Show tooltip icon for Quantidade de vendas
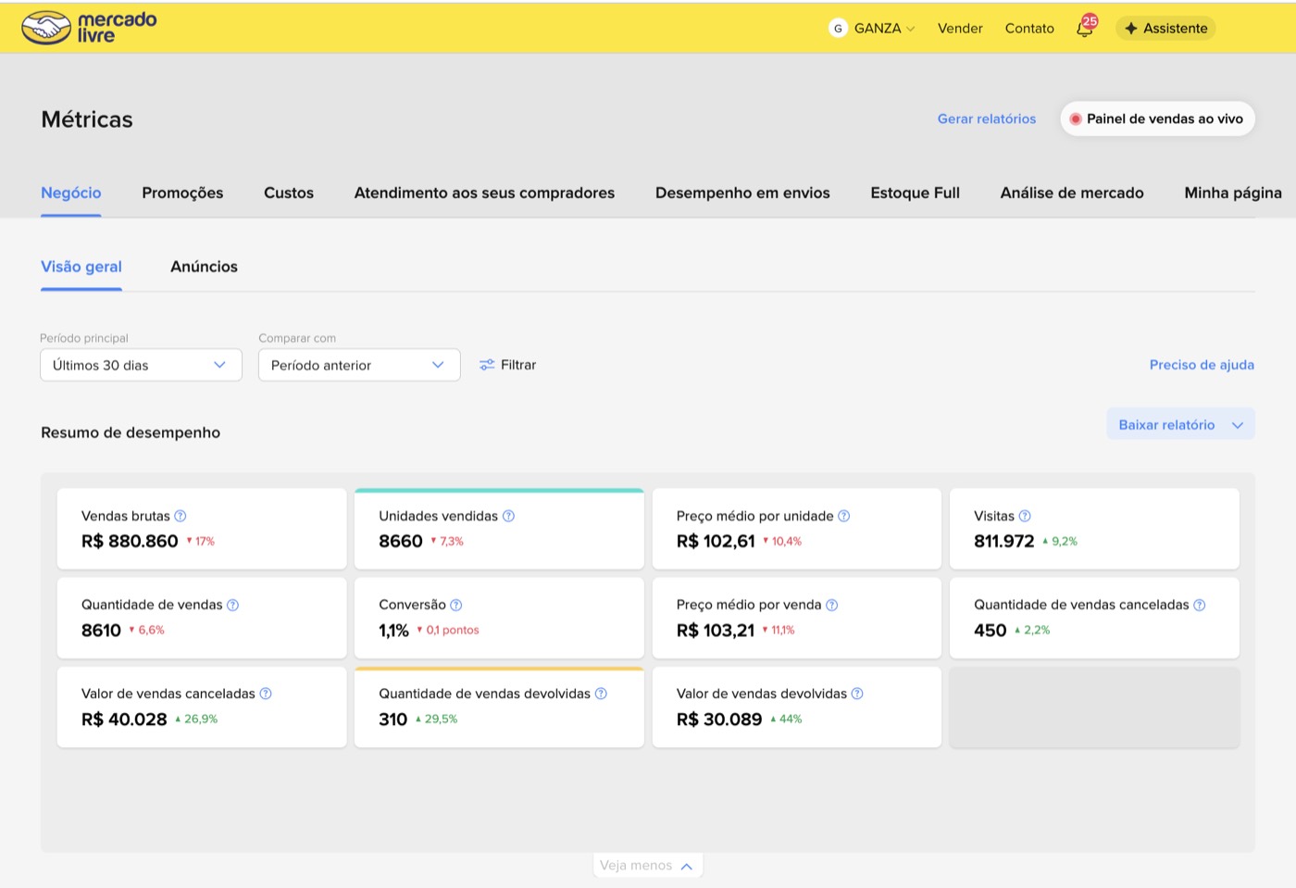This screenshot has height=888, width=1296. [232, 605]
